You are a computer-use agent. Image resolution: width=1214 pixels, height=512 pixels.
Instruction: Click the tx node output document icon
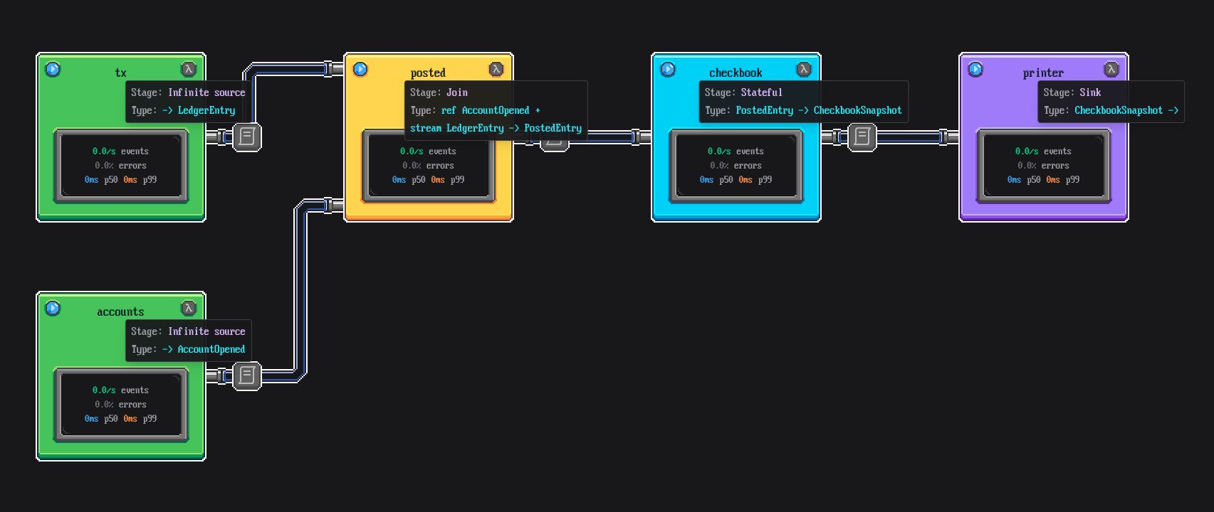coord(247,137)
